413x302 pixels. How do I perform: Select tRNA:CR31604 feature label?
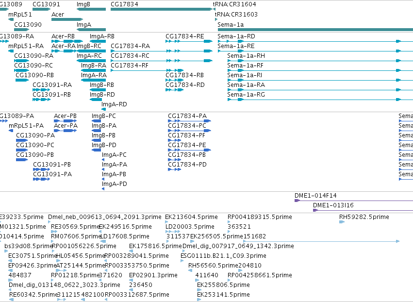click(234, 4)
